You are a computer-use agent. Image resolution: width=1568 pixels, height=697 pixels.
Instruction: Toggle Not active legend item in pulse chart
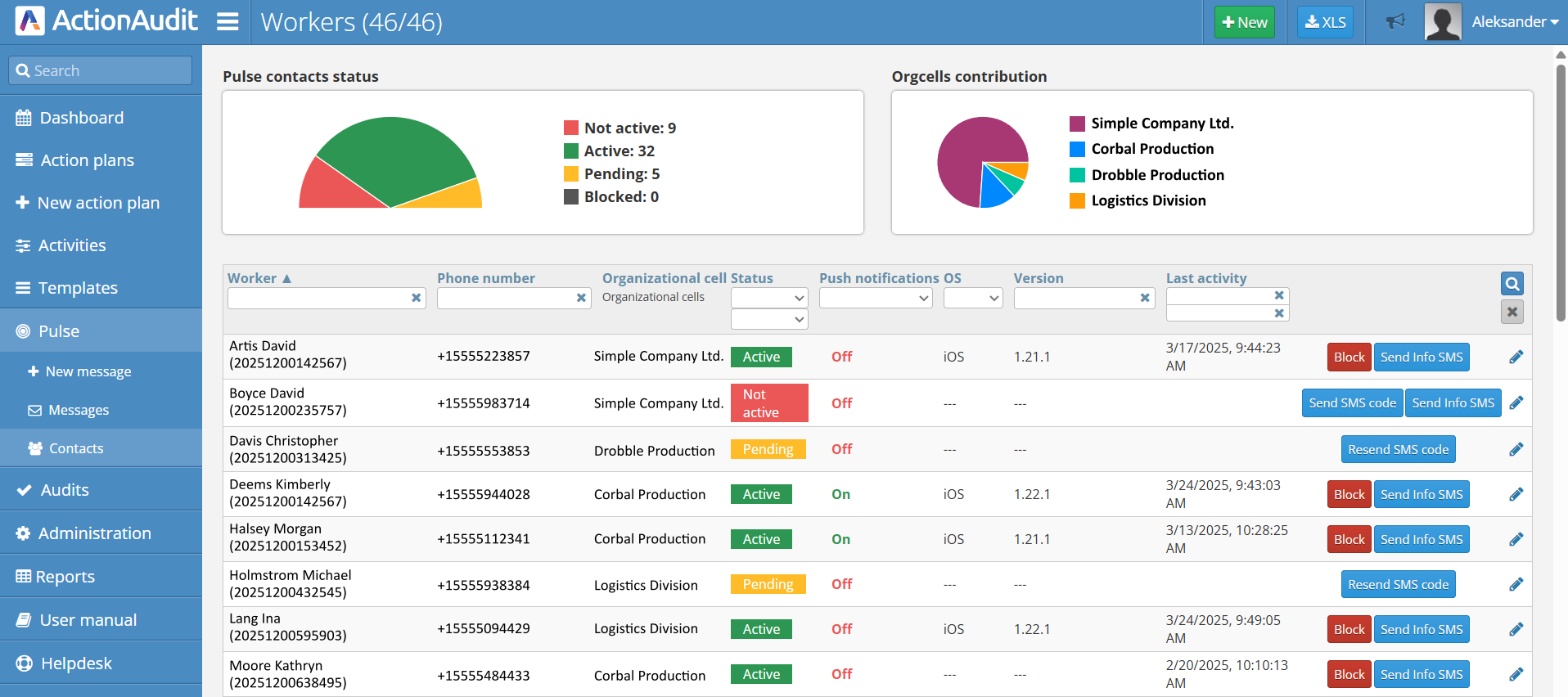point(629,128)
